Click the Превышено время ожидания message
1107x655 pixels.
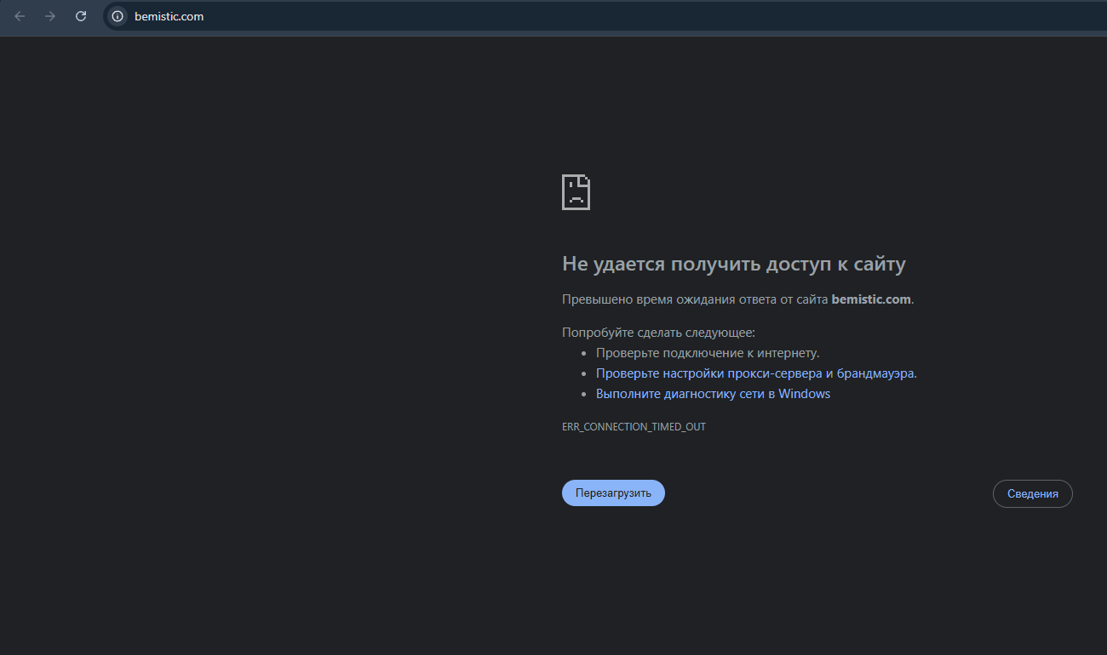737,299
